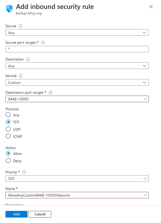The width and height of the screenshot is (161, 223).
Task: Click the info icon beside Source label
Action: [21, 26]
